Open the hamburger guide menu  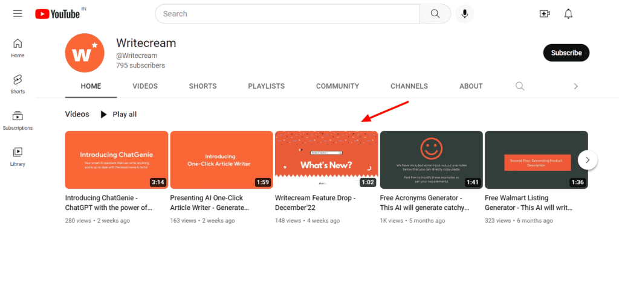[x=18, y=13]
